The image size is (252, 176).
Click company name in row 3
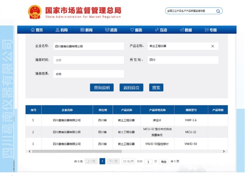click(x=67, y=144)
